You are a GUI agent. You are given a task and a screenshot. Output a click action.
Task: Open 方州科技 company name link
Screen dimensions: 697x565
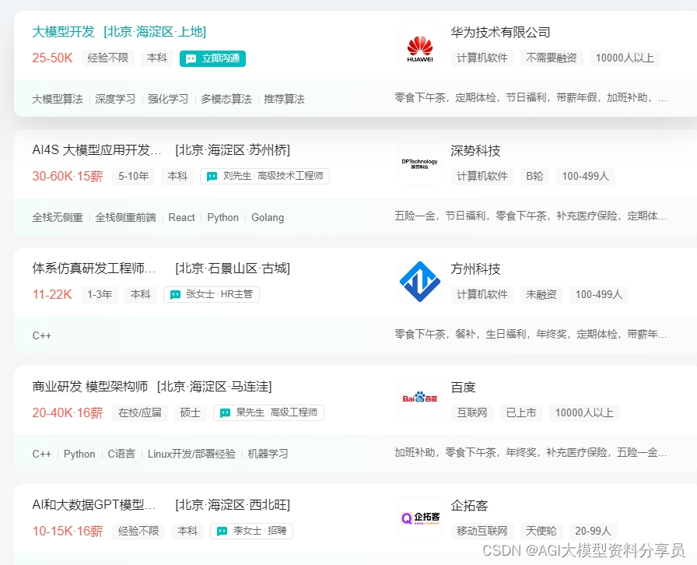click(475, 269)
